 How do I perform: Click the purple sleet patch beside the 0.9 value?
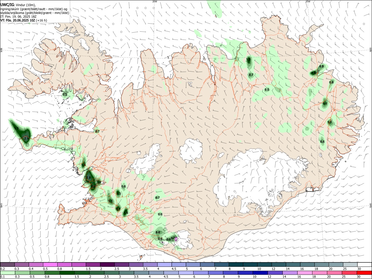pyautogui.click(x=176, y=239)
